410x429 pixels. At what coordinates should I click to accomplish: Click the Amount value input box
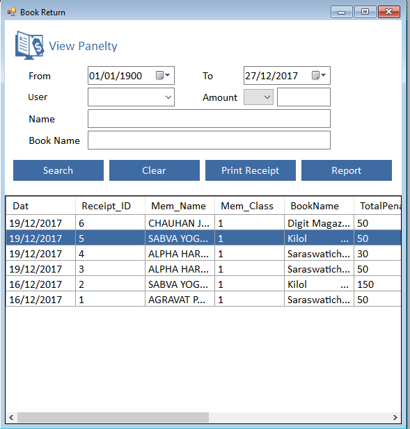tap(303, 97)
